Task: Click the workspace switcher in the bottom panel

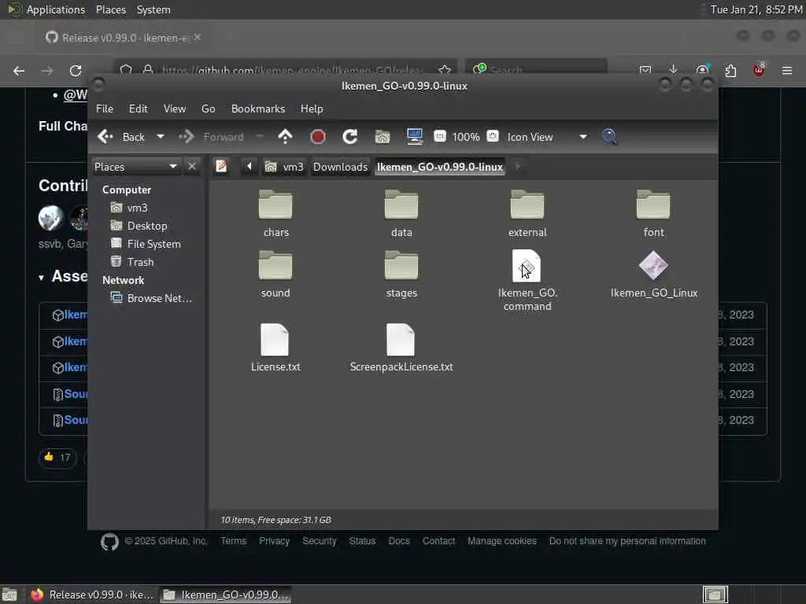Action: (715, 595)
